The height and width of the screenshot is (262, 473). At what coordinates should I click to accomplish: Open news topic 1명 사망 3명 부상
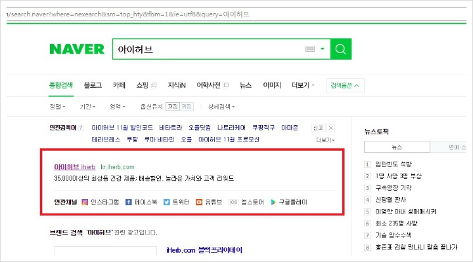399,176
